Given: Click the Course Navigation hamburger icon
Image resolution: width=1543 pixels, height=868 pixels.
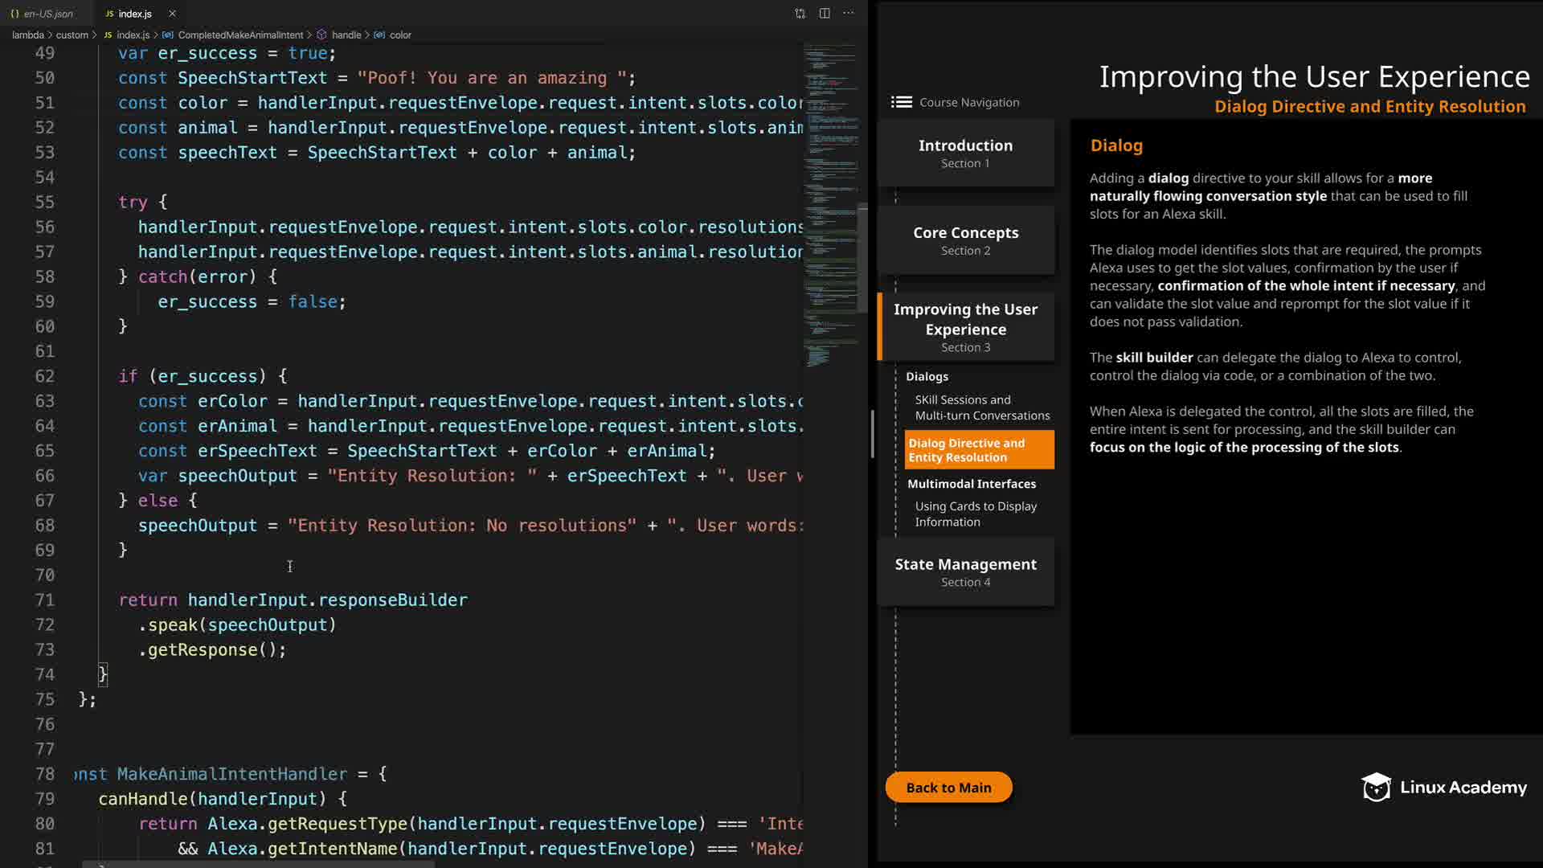Looking at the screenshot, I should (x=902, y=102).
